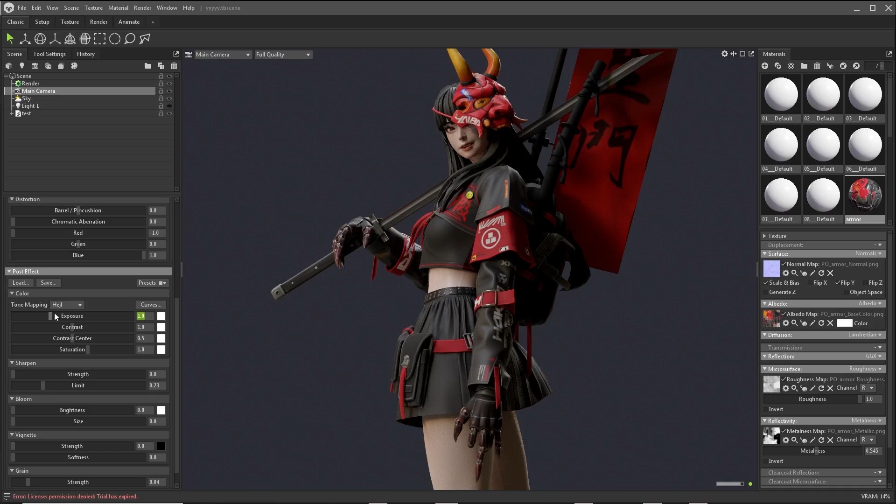Choose the rectangular marquee selection tool
This screenshot has width=896, height=504.
click(100, 39)
